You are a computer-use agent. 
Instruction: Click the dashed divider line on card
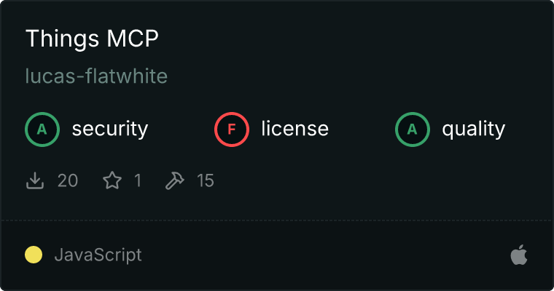277,220
